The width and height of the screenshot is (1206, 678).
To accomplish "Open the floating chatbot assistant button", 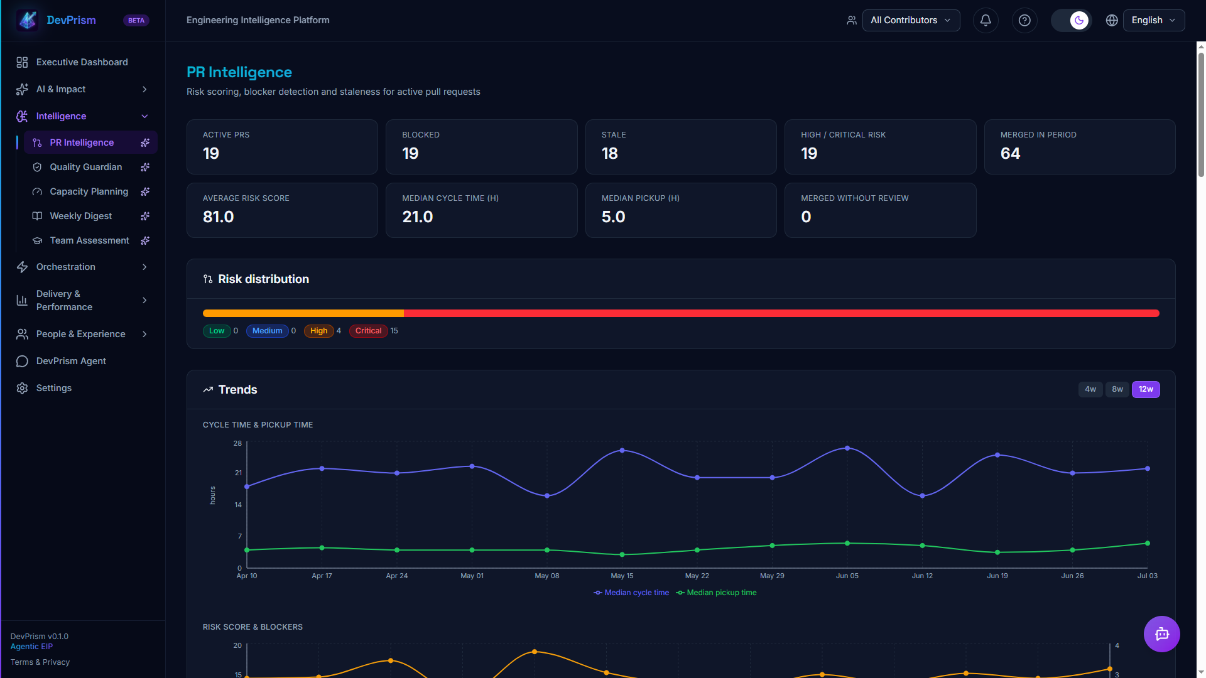I will click(1161, 634).
